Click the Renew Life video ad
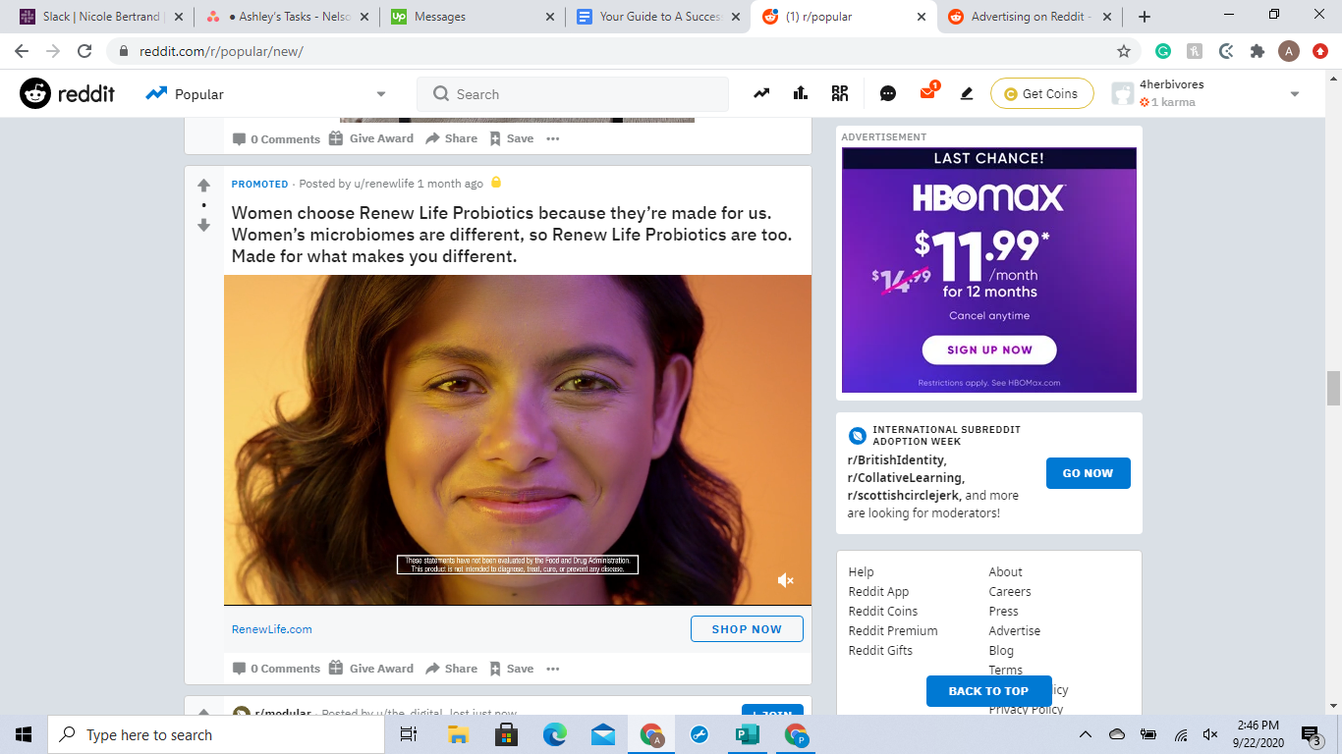 pyautogui.click(x=518, y=440)
